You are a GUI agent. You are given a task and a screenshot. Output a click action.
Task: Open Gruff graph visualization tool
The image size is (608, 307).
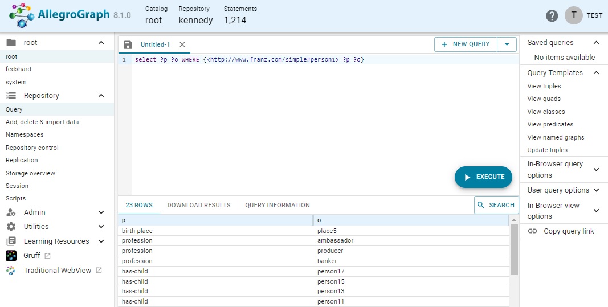click(x=32, y=256)
